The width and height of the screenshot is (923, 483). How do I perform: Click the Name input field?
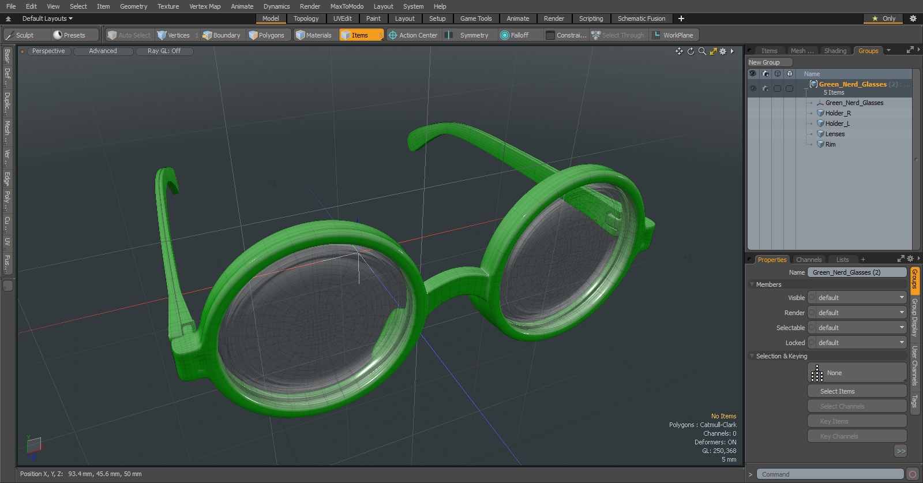(857, 272)
